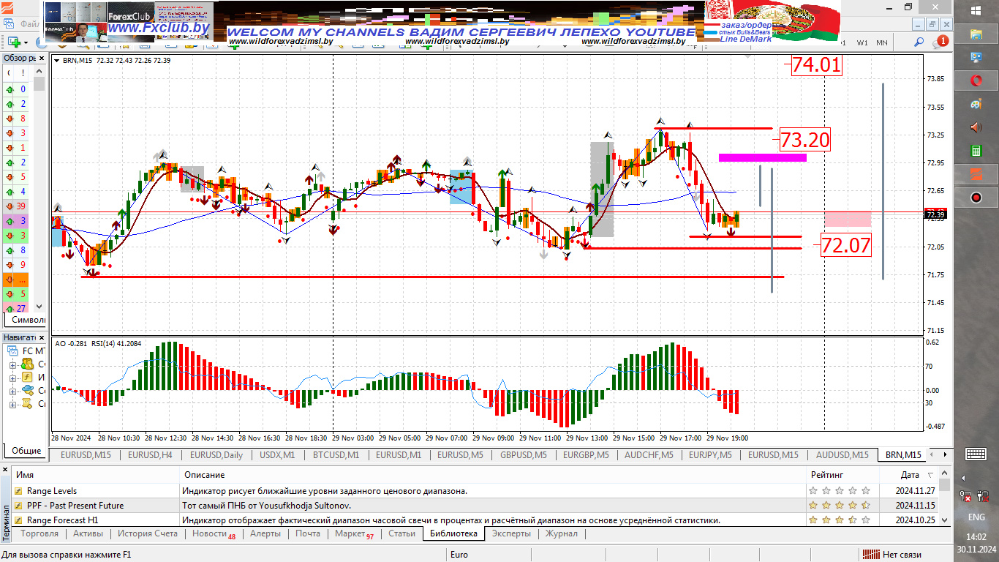Expand the Accounts node in Navigator
999x562 pixels.
[12, 364]
